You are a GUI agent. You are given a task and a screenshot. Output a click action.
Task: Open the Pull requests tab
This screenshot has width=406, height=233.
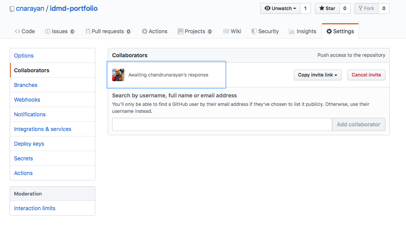click(108, 31)
